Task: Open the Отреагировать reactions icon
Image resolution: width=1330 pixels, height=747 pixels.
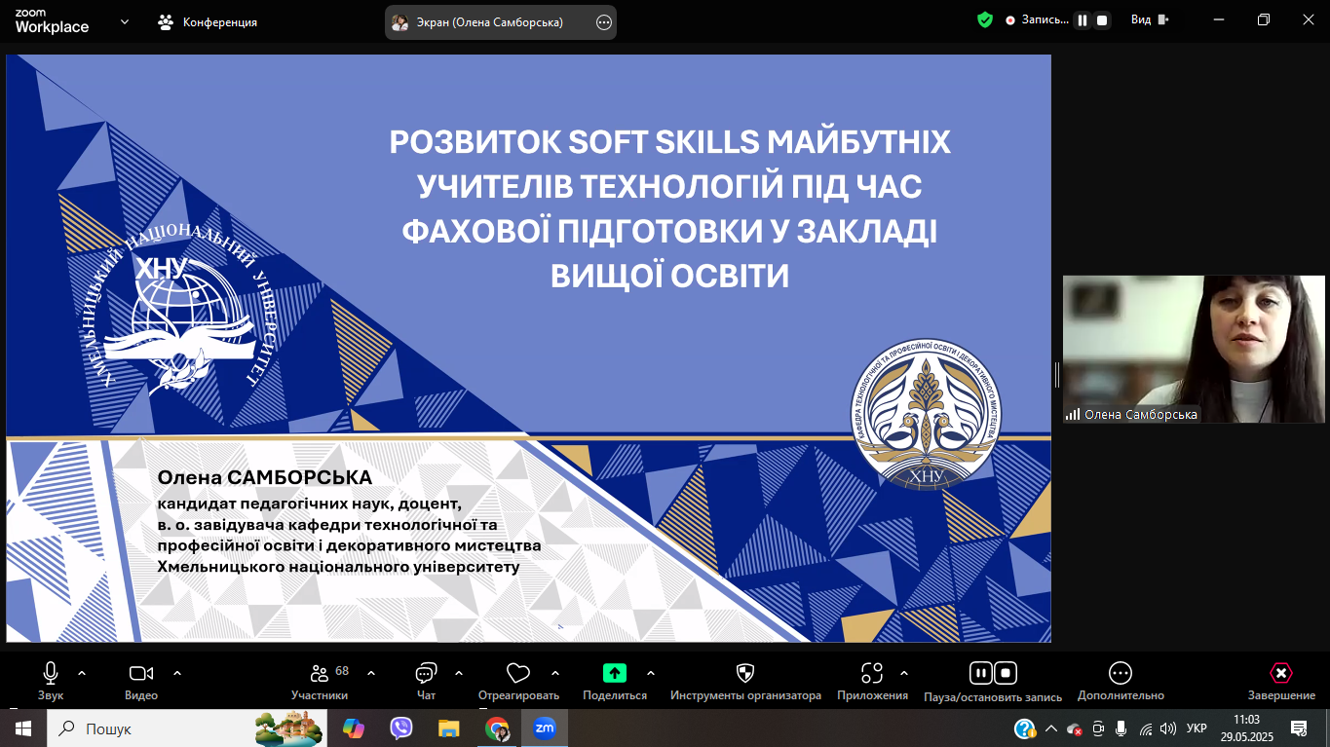Action: point(517,672)
